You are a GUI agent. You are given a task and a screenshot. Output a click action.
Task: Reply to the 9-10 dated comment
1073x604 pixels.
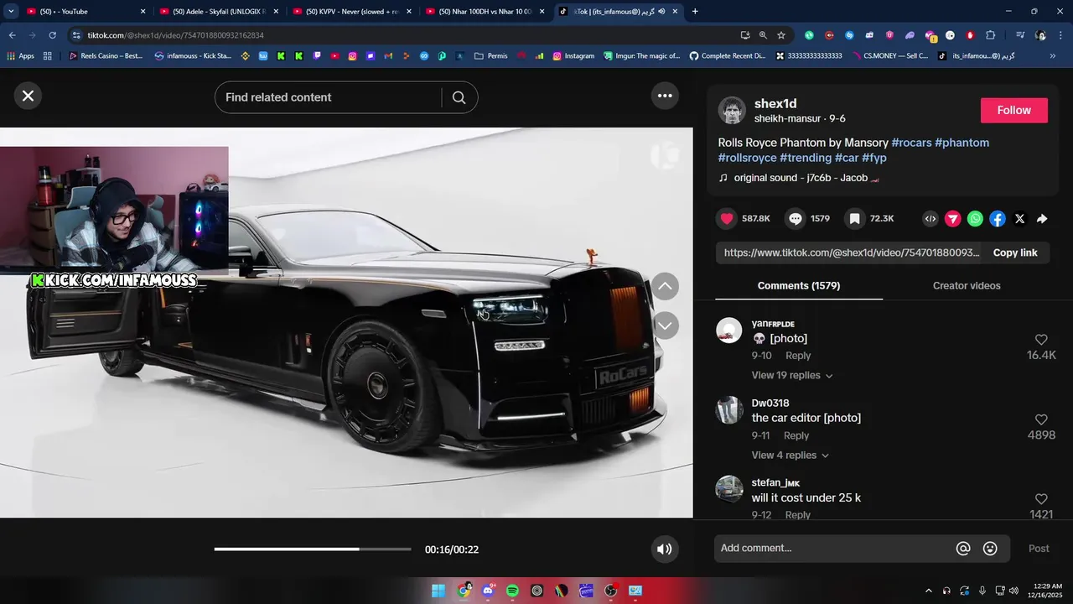click(x=798, y=356)
